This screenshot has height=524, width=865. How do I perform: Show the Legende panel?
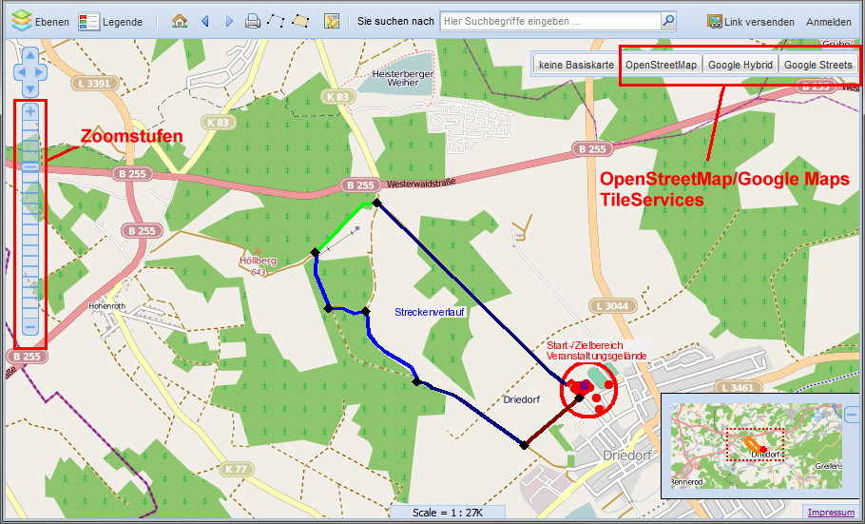(111, 21)
